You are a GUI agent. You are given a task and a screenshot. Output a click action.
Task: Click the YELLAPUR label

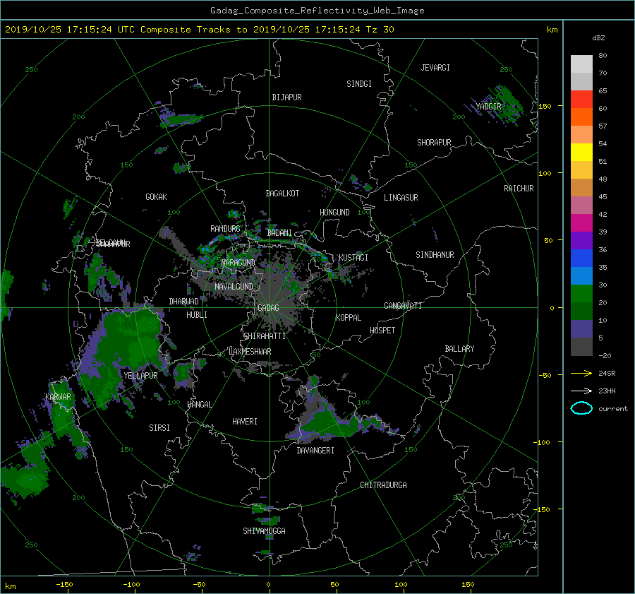point(140,376)
